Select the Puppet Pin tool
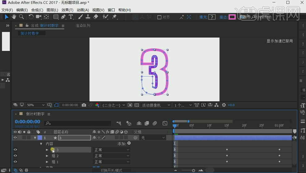Screen dimensions: 306x173 point(115,17)
